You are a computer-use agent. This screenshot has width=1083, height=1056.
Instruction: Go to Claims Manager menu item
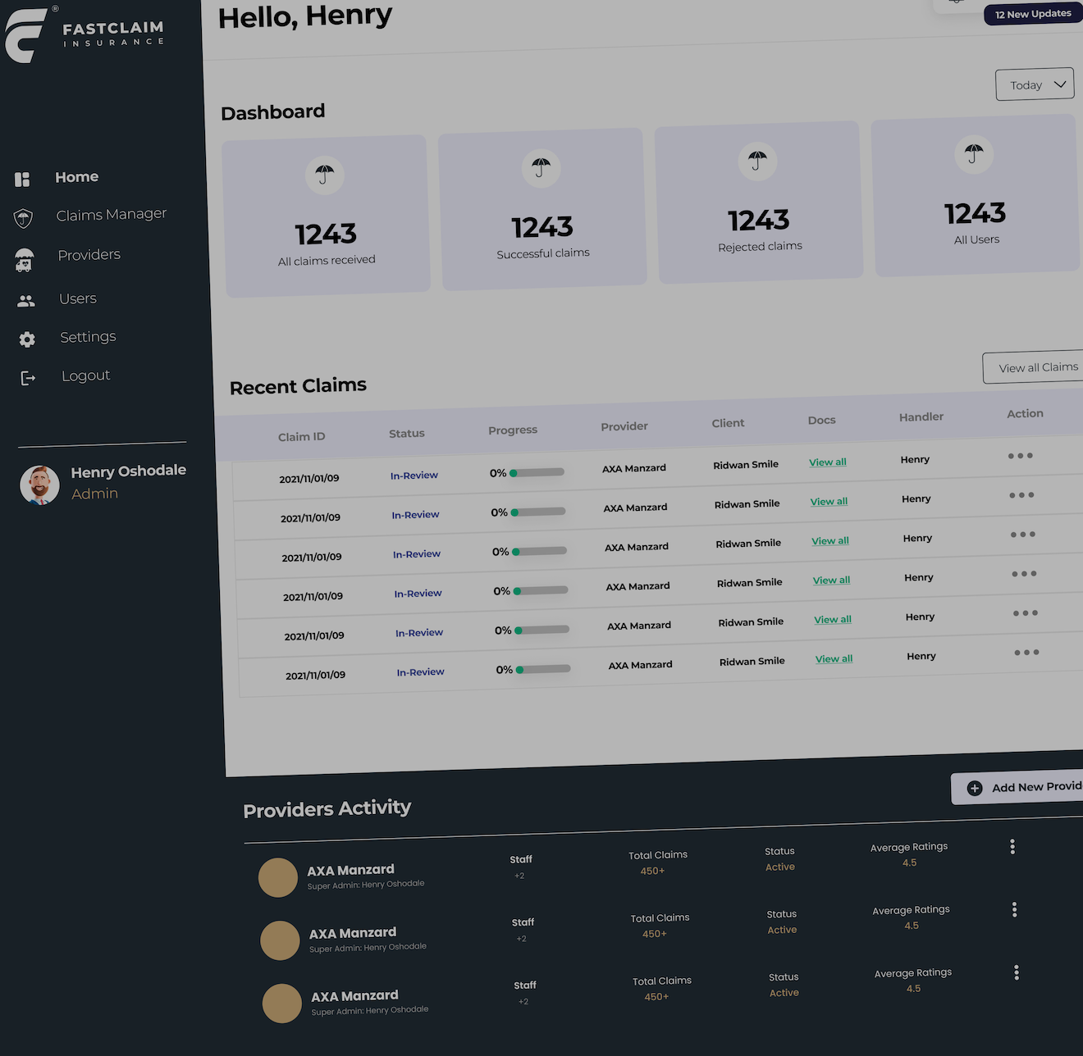click(112, 215)
